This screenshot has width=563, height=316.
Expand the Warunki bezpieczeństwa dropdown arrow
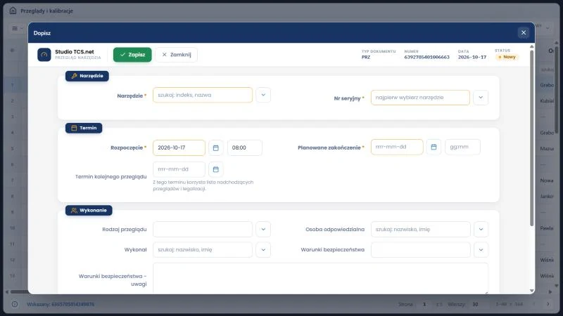click(x=481, y=250)
